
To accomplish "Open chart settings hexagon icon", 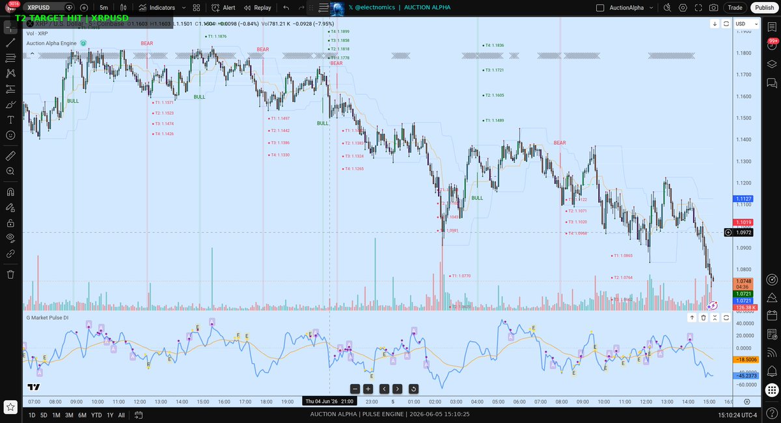I will (681, 8).
